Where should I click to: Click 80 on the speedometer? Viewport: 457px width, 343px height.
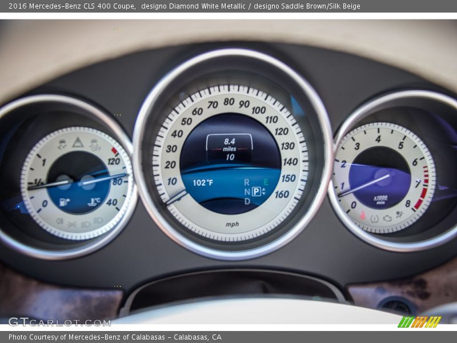tap(229, 102)
